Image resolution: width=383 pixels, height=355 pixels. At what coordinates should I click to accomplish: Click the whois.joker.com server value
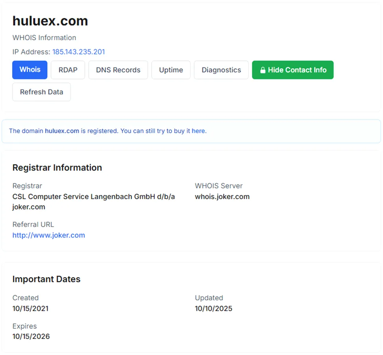pos(222,197)
